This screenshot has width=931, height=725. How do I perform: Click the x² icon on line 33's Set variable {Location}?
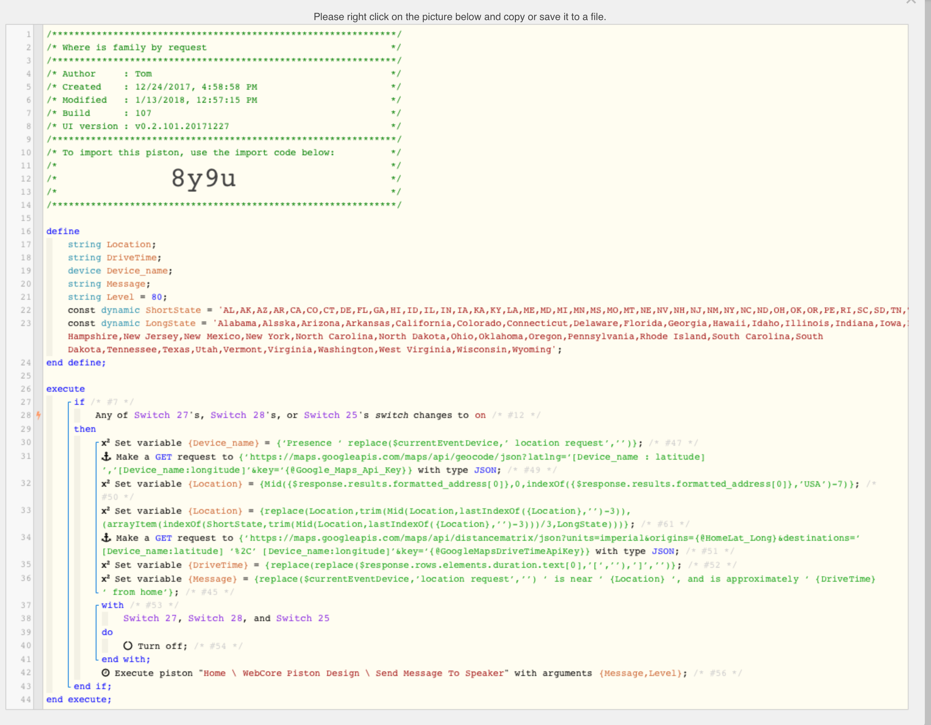pyautogui.click(x=106, y=511)
